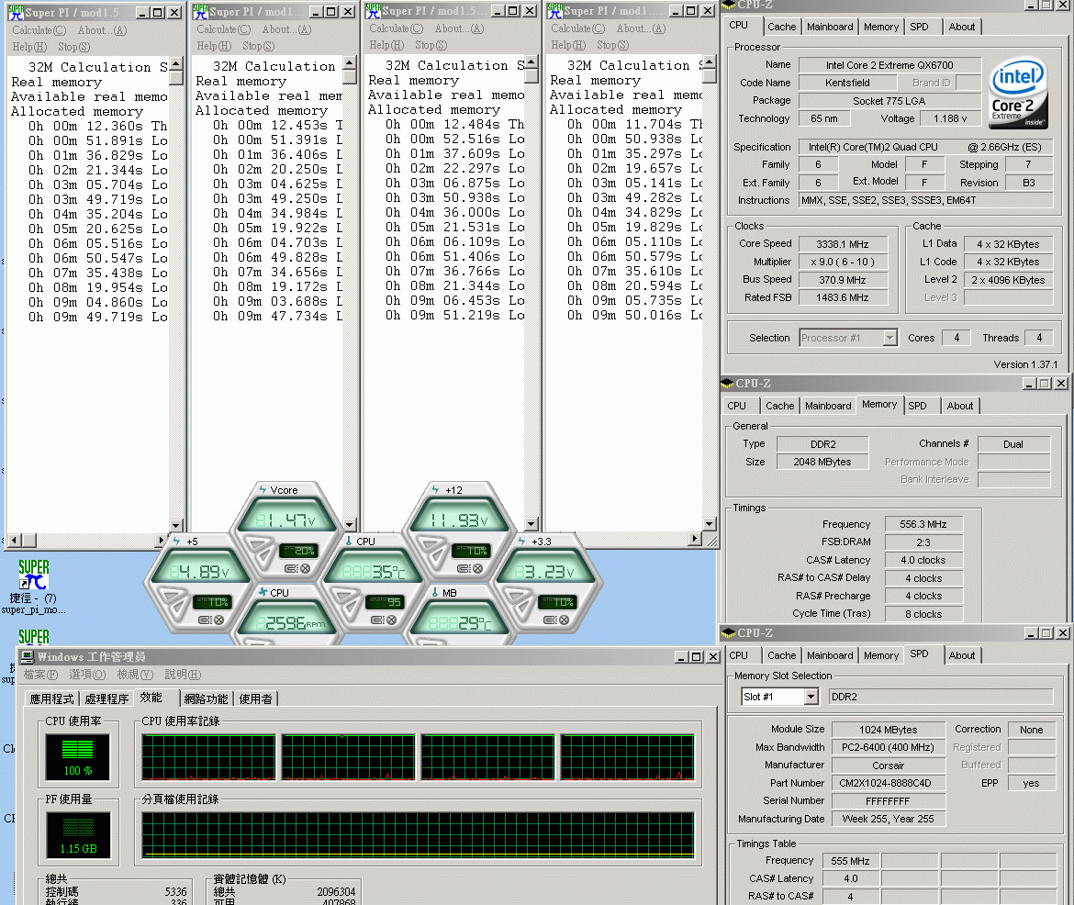Close the Vcore monitor panel in PC Probe
1074x905 pixels.
[x=306, y=569]
